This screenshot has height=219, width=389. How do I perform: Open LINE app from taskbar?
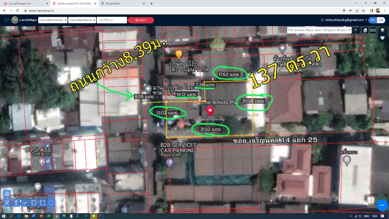(x=93, y=216)
